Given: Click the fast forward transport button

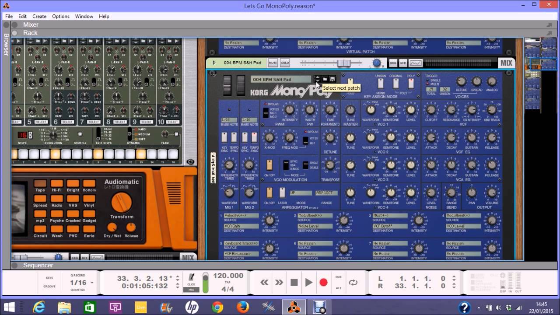Looking at the screenshot, I should [279, 283].
